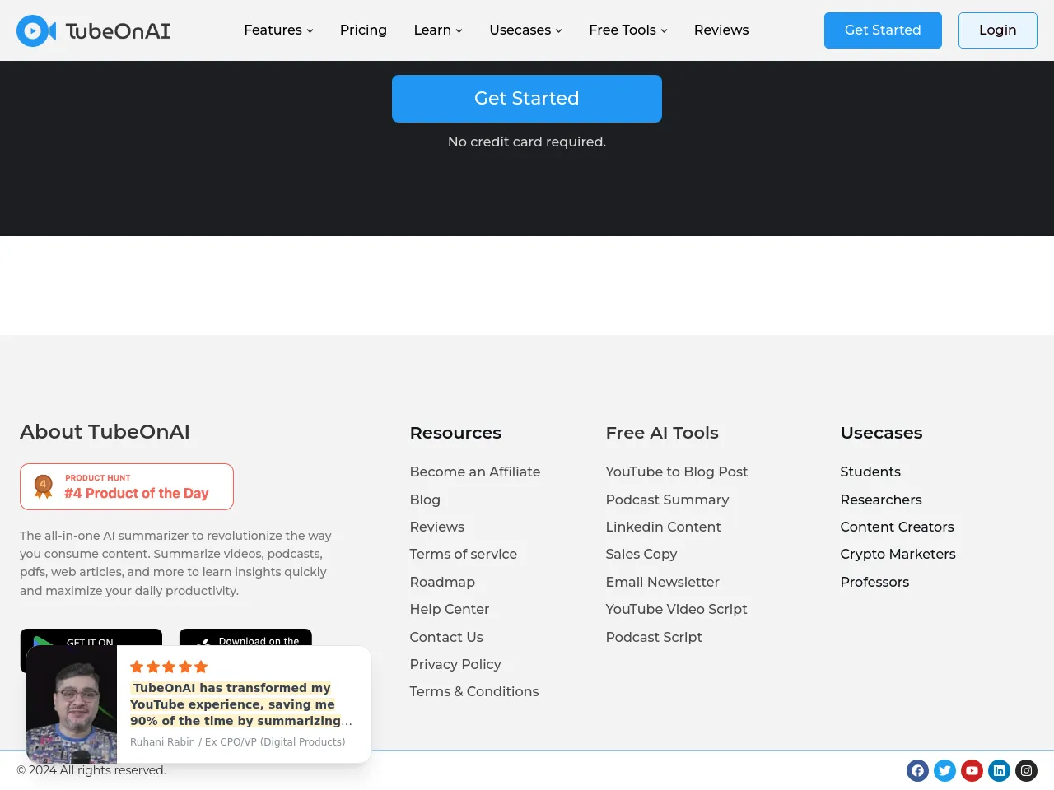Screen dimensions: 1054x790
Task: Open the YouTube to Blog Post link
Action: (676, 472)
